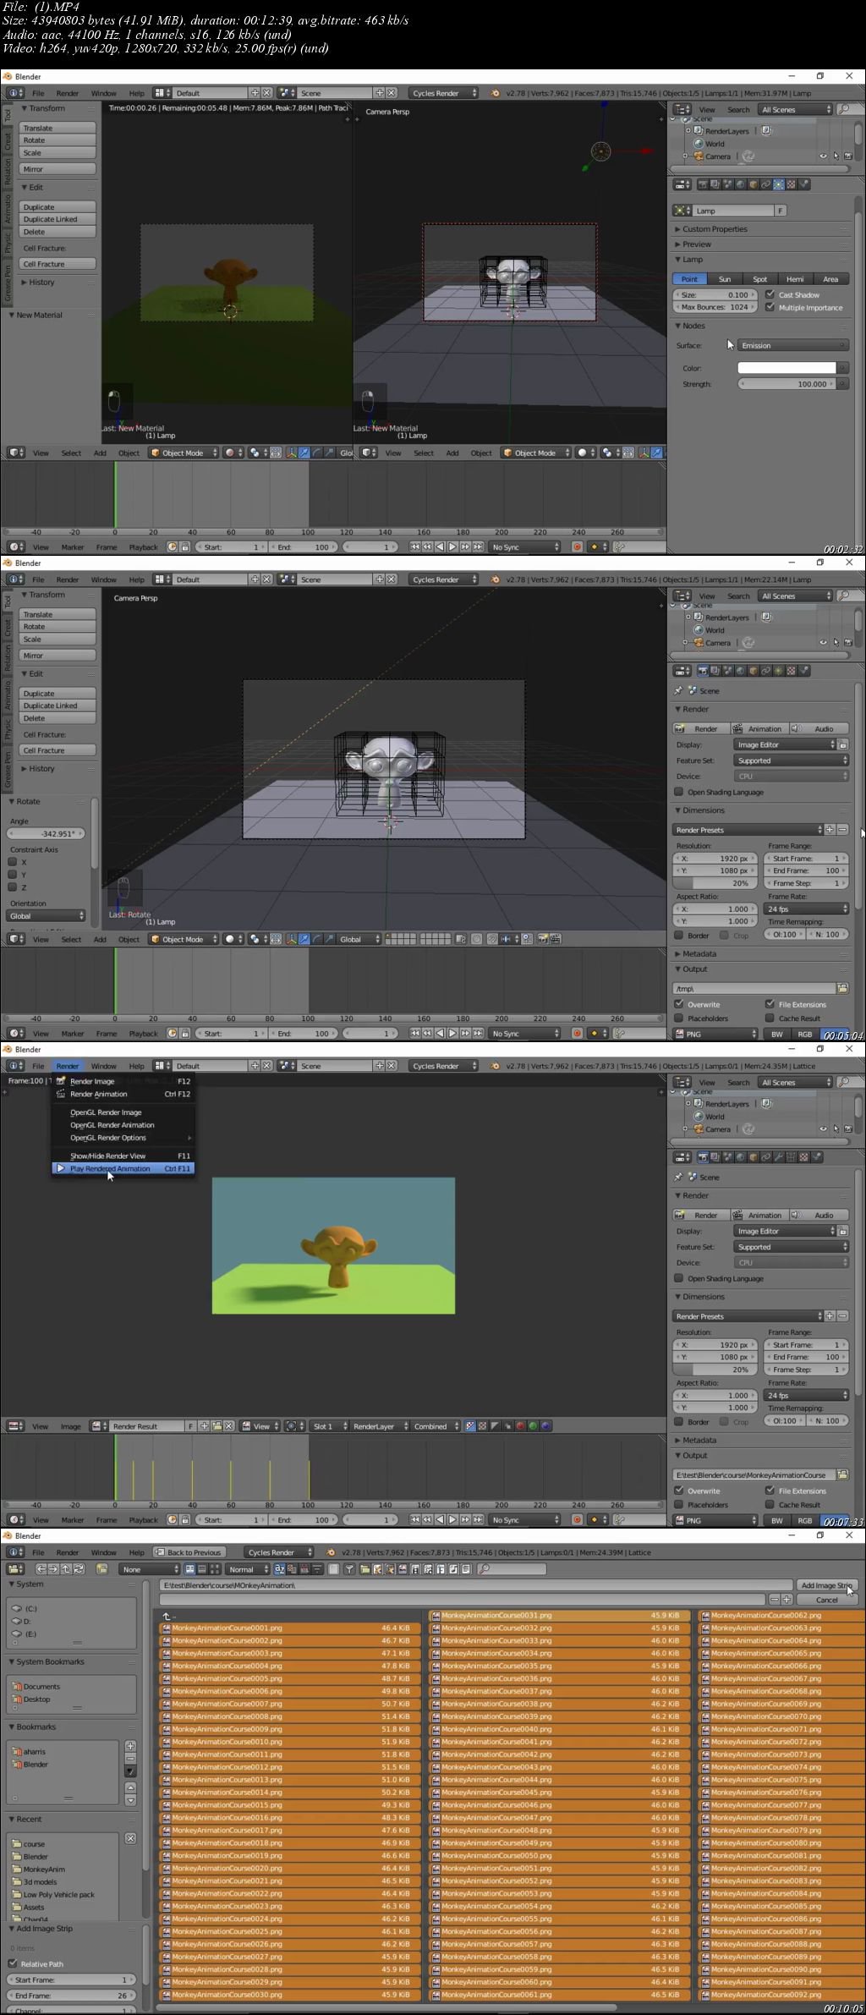Select Render Animation (Ctrl F12) menu entry
866x2015 pixels.
point(123,1094)
